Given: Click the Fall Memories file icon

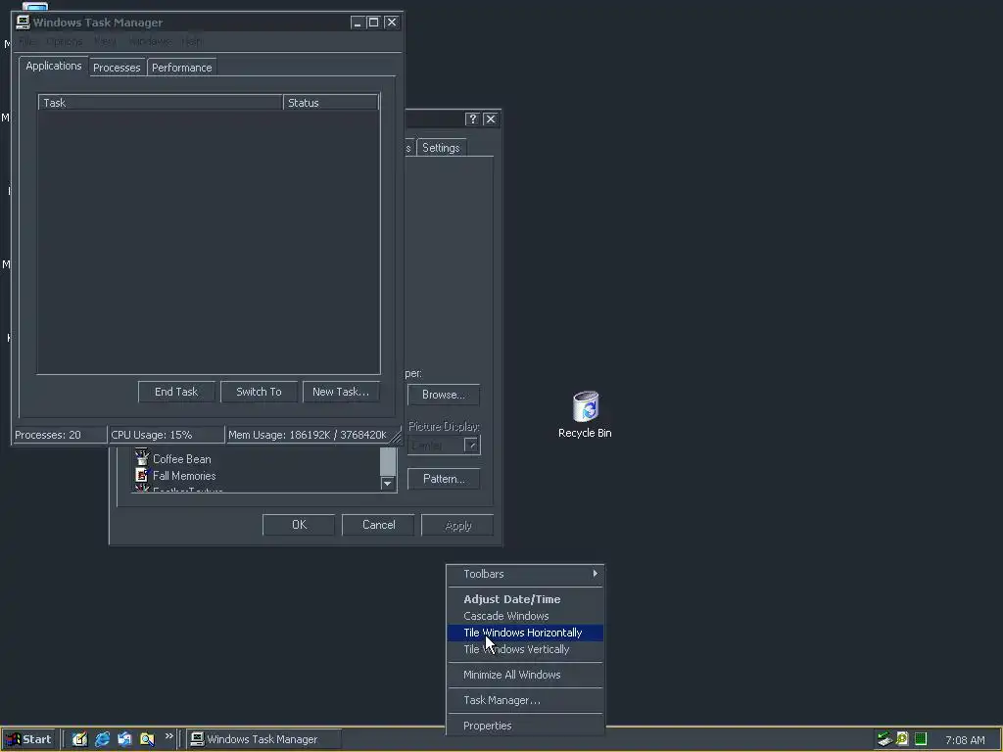Looking at the screenshot, I should tap(141, 475).
